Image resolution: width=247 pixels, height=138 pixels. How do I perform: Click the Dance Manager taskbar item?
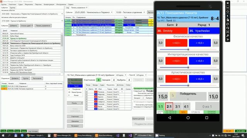point(63,135)
